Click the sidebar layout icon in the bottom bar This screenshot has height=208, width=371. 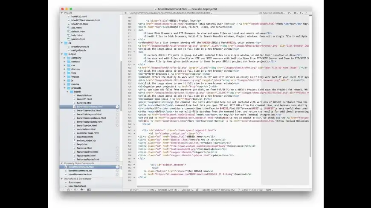[x=89, y=190]
